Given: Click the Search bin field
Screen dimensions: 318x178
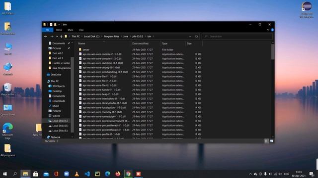Looking at the screenshot, I should pyautogui.click(x=238, y=37).
